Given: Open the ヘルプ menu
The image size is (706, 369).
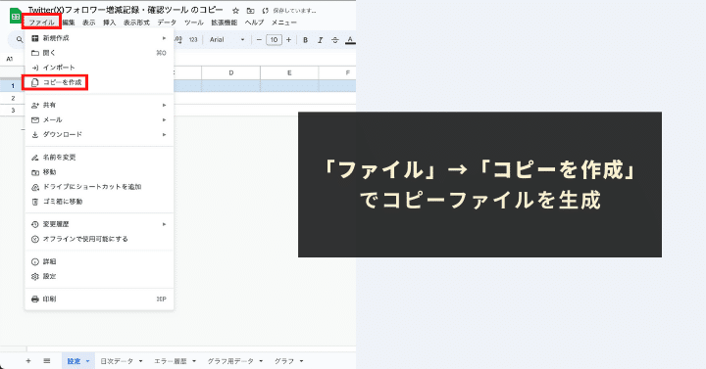Looking at the screenshot, I should click(x=254, y=23).
